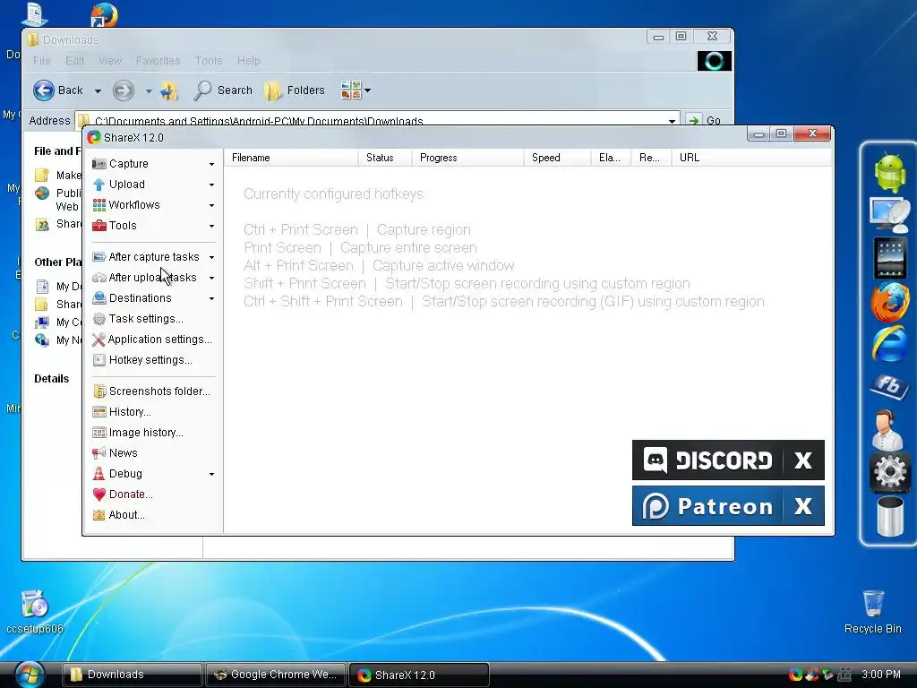Screen dimensions: 917x688
Task: Open Application settings via wrench icon
Action: coord(99,340)
